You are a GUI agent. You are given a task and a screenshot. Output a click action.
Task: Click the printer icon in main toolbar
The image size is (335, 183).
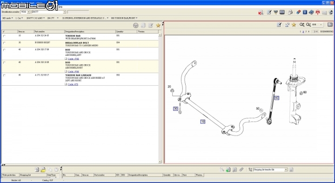(x=290, y=12)
